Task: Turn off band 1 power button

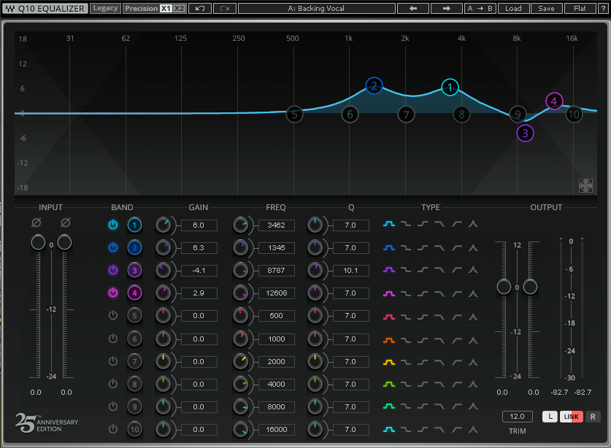Action: point(113,225)
